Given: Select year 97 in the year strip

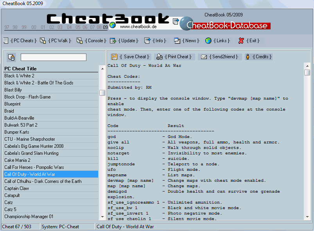Looking at the screenshot, I should [x=7, y=27].
